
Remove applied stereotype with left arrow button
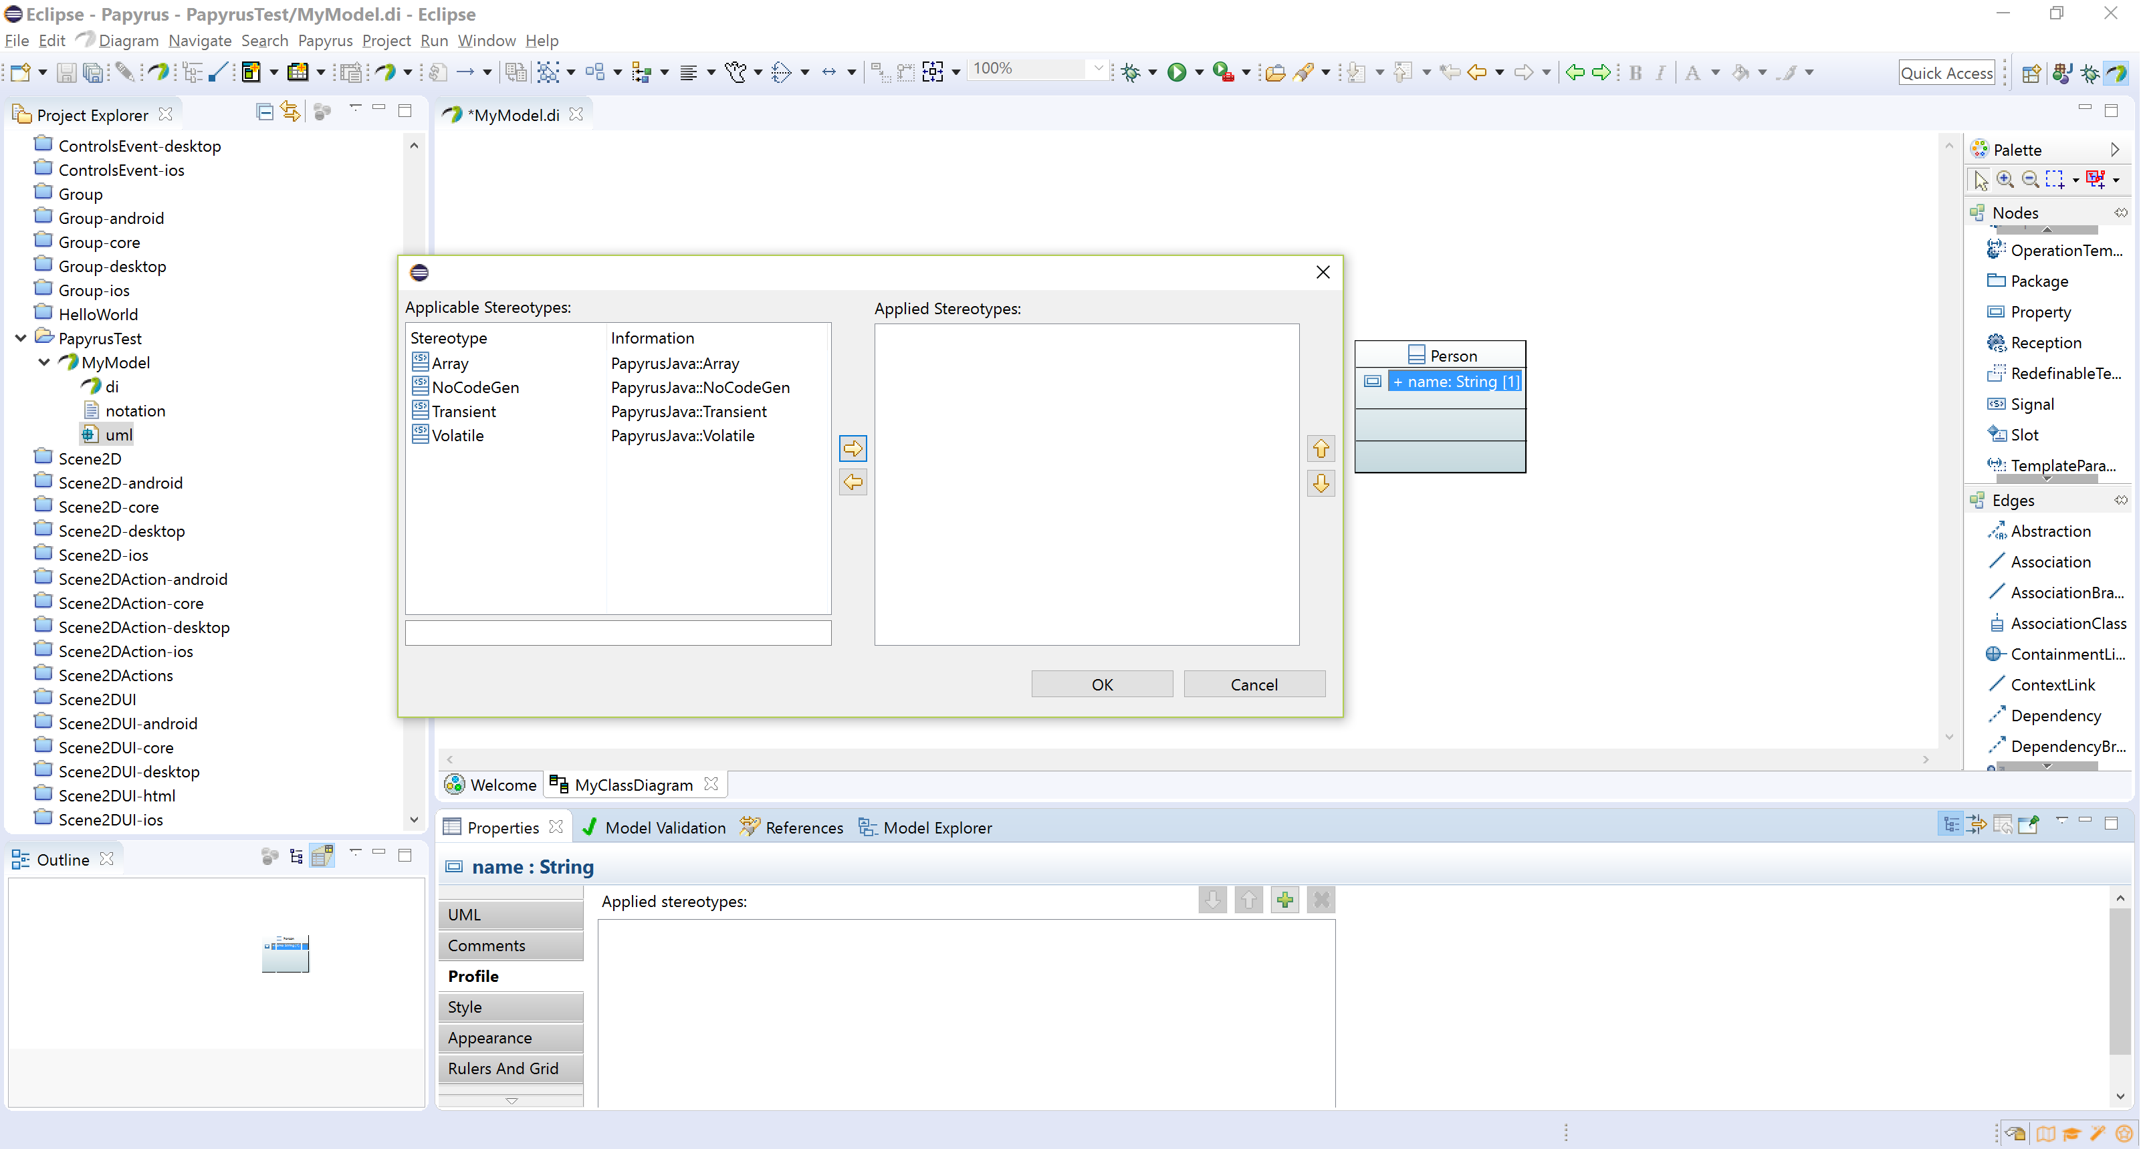coord(853,482)
